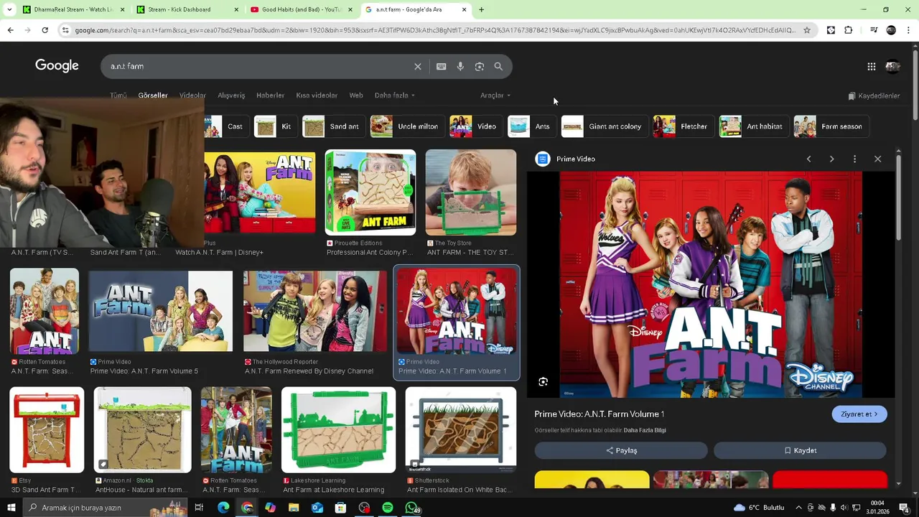Open the on-screen keyboard input tool

(x=442, y=66)
